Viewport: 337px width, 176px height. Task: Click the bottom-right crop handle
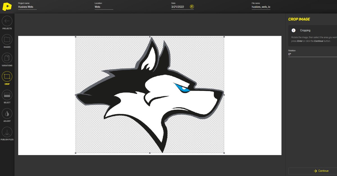224,153
